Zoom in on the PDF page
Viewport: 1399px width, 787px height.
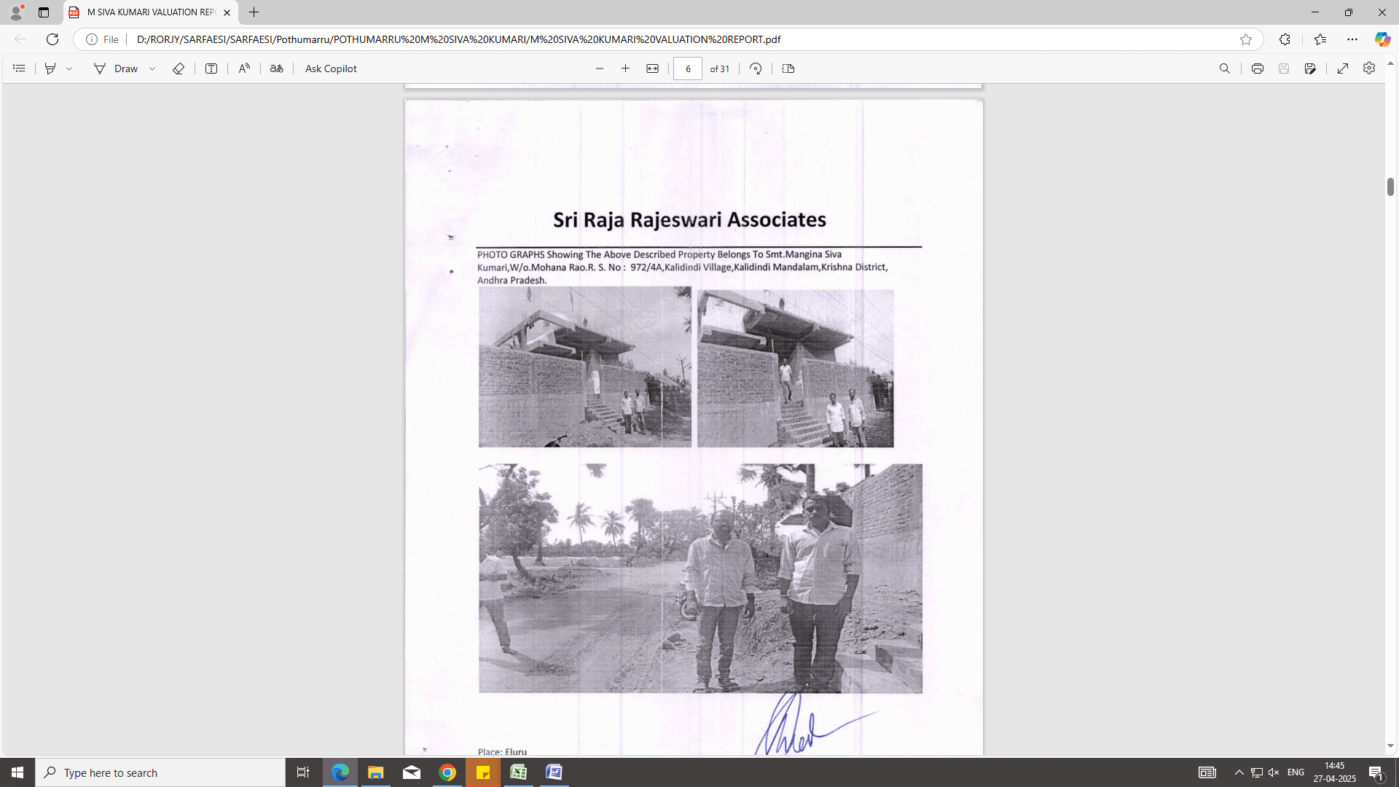coord(625,68)
